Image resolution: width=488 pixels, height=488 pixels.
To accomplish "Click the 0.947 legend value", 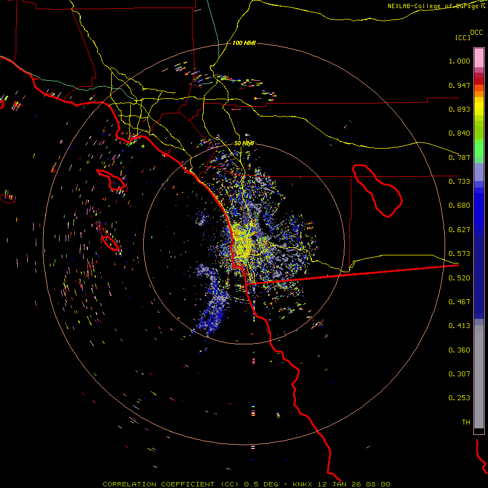I will (459, 85).
